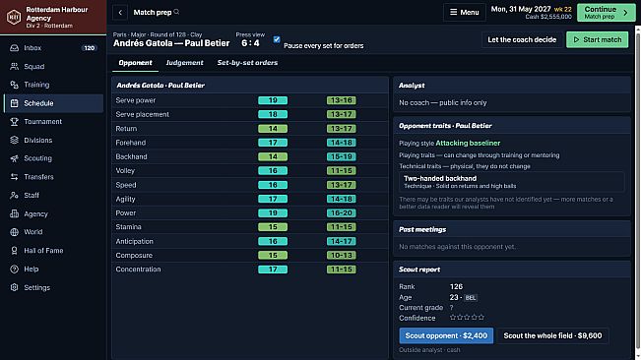Viewport: 641px width, 360px height.
Task: Toggle Pause every set for orders checkbox
Action: point(277,39)
